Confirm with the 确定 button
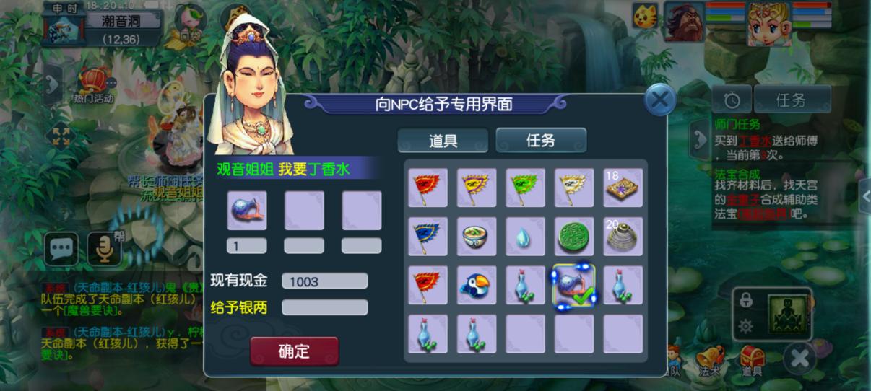871x391 pixels. click(294, 351)
